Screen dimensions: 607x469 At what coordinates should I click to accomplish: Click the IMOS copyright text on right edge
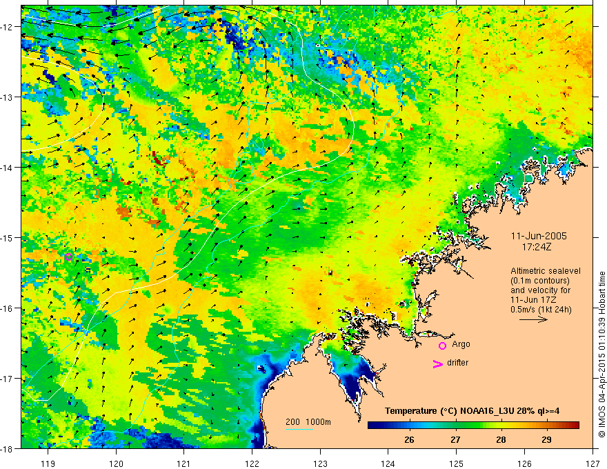click(601, 355)
